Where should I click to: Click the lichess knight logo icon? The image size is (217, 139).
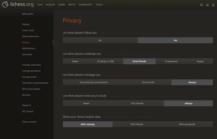tap(5, 5)
